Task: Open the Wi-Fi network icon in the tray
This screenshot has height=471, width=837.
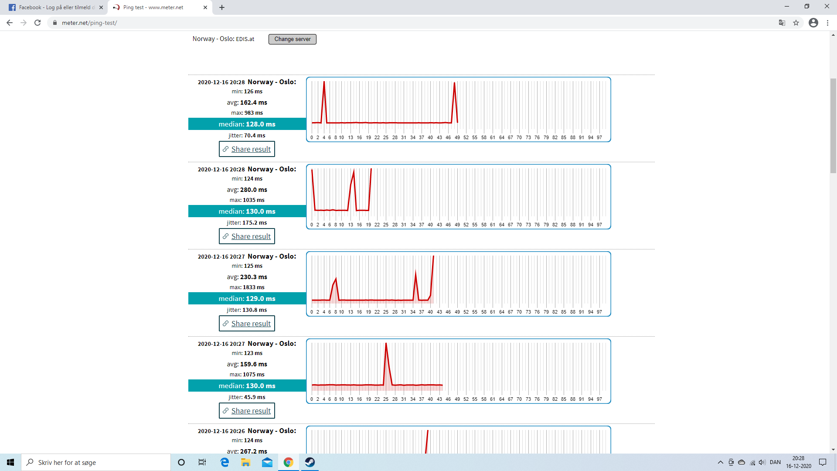Action: [x=752, y=462]
